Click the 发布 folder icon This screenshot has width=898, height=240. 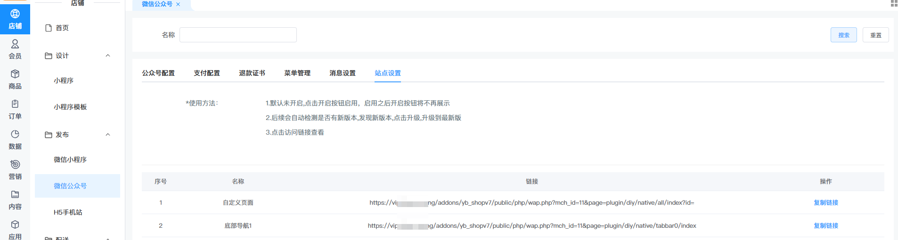tap(48, 135)
